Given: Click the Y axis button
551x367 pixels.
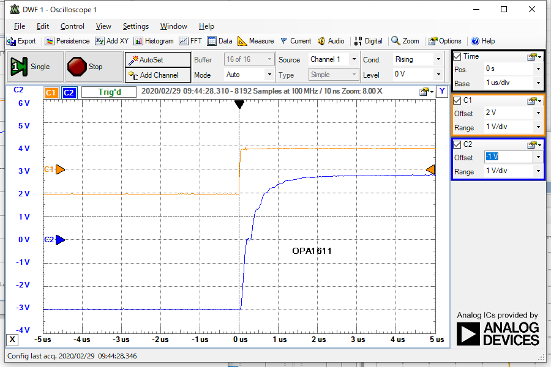Looking at the screenshot, I should (x=441, y=91).
